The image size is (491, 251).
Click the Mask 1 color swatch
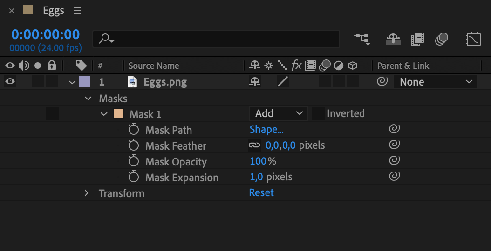(x=118, y=114)
